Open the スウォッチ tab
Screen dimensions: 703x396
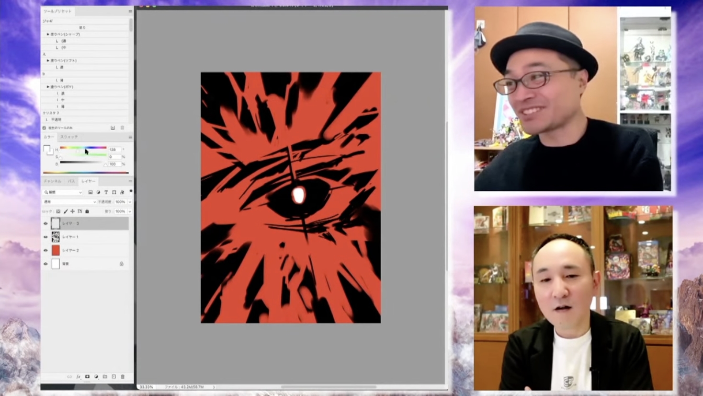[x=69, y=137]
